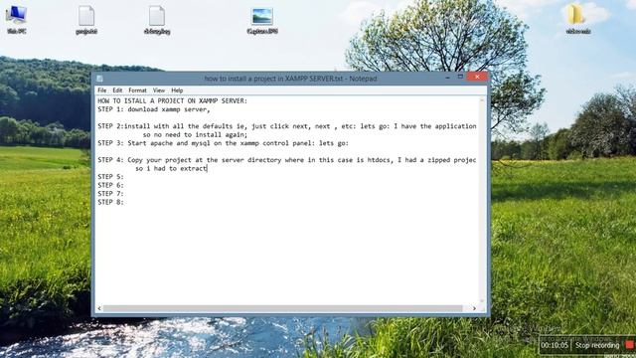Click the horizontal scrollbar right arrow
Image resolution: width=636 pixels, height=358 pixels.
click(x=474, y=308)
